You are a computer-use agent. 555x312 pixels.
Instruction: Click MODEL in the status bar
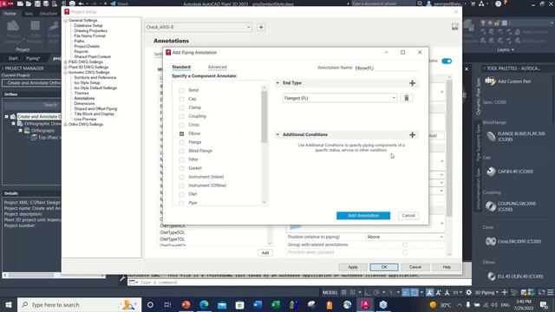point(330,293)
